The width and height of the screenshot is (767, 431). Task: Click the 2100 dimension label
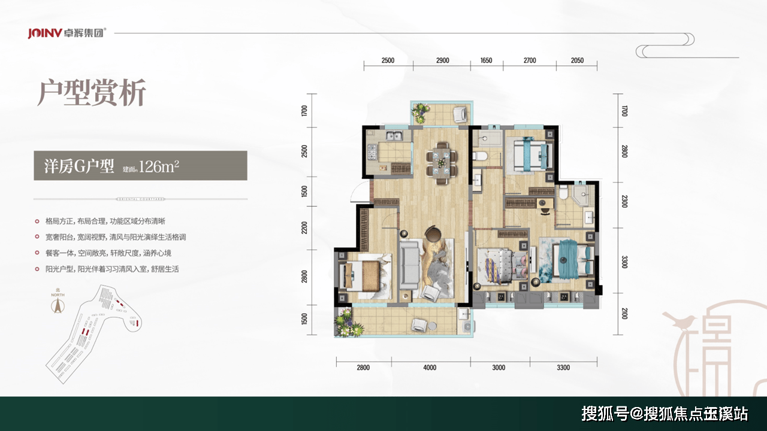click(x=625, y=313)
